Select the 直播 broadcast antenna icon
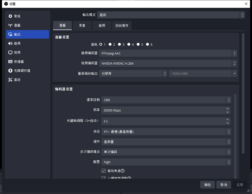Screen dimensions: 252x194 point(10,25)
